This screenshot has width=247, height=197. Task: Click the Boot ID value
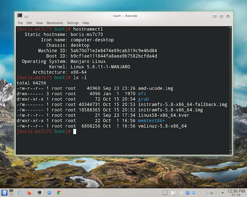click(x=114, y=56)
